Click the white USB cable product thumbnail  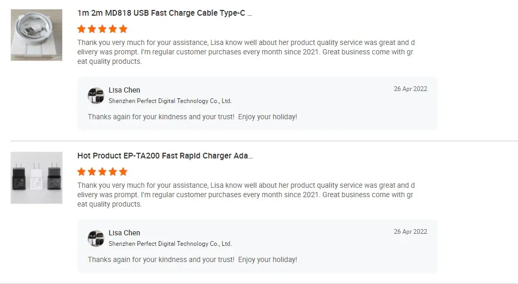point(37,35)
